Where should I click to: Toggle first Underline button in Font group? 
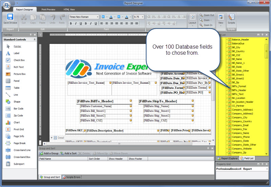point(81,23)
